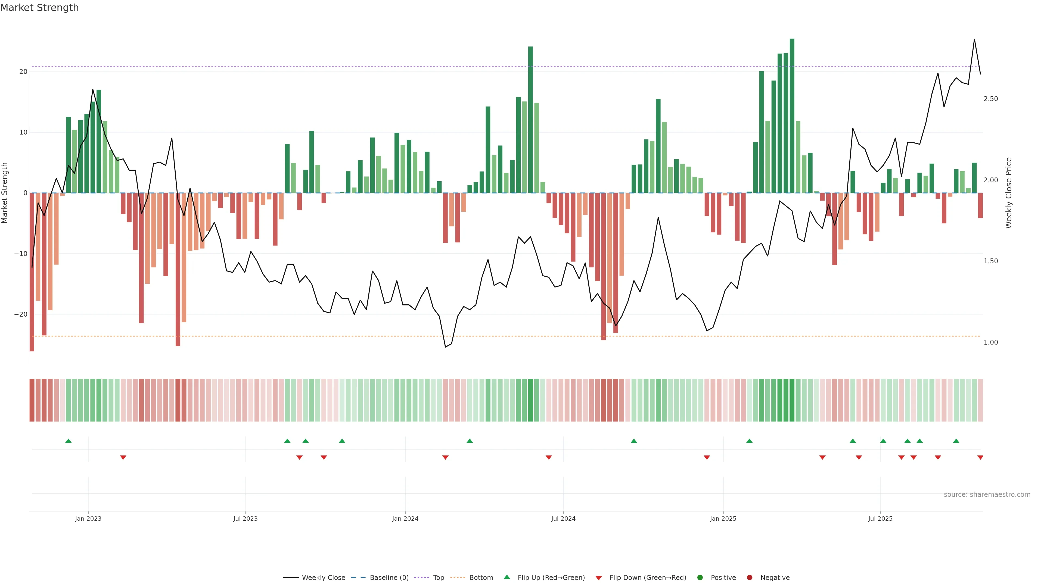Click red Flip Down legend triangle
The width and height of the screenshot is (1044, 587).
(599, 578)
